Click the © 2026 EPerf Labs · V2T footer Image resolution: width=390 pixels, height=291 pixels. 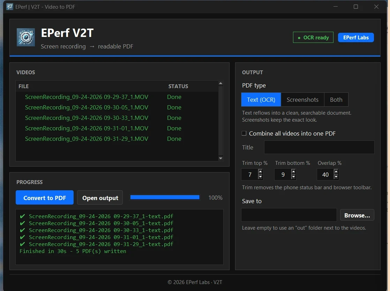[x=195, y=282]
